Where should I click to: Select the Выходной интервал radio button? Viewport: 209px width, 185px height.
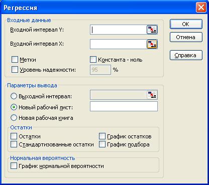coord(14,96)
